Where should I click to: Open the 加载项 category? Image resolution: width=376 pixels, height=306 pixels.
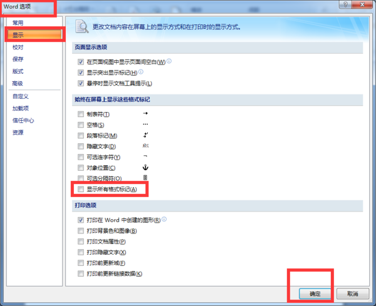pyautogui.click(x=21, y=108)
